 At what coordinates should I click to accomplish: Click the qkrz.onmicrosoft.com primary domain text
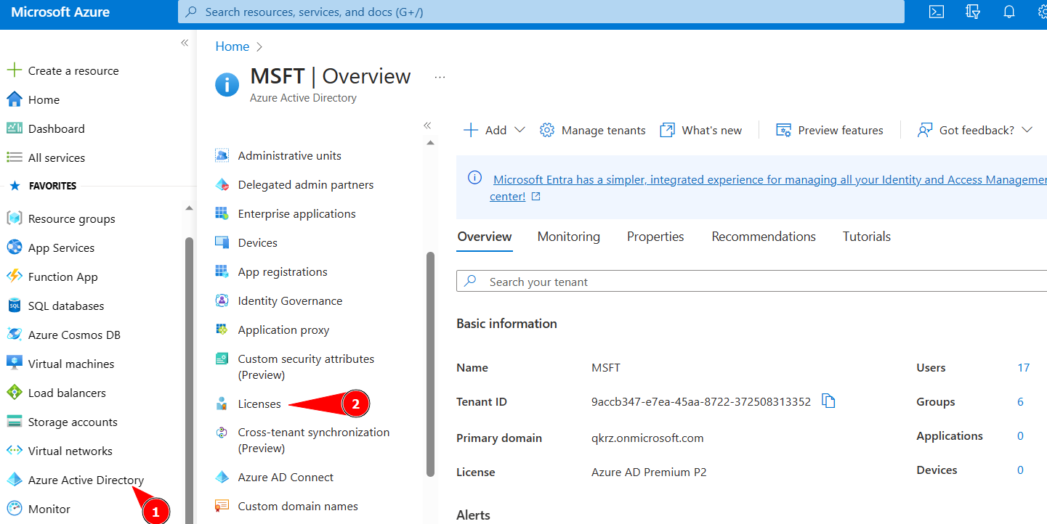pos(647,438)
